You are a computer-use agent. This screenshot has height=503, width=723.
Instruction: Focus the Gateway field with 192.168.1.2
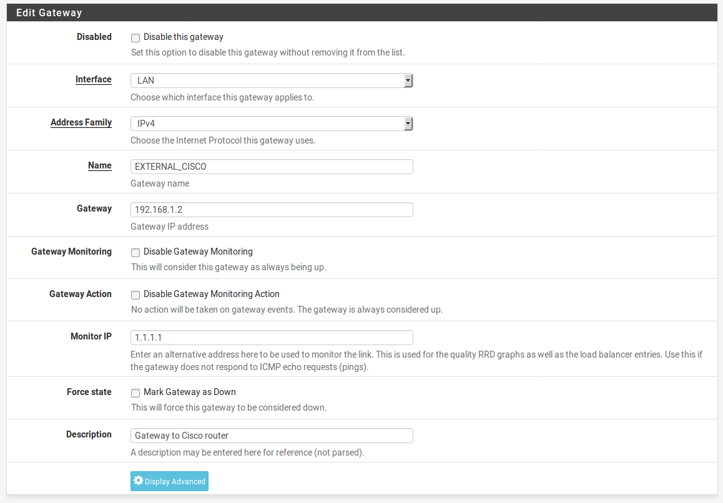[x=272, y=210]
